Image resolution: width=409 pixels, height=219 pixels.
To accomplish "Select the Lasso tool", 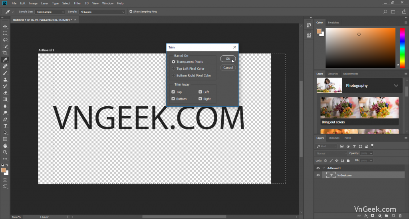I will 5,40.
